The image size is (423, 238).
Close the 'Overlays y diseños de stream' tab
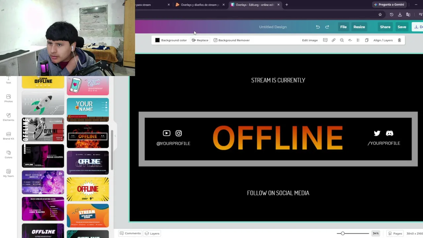[223, 5]
